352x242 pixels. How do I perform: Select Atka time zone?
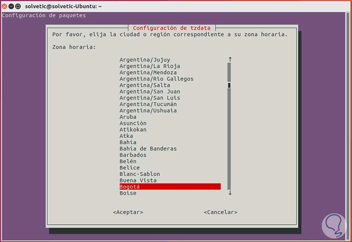coord(126,136)
